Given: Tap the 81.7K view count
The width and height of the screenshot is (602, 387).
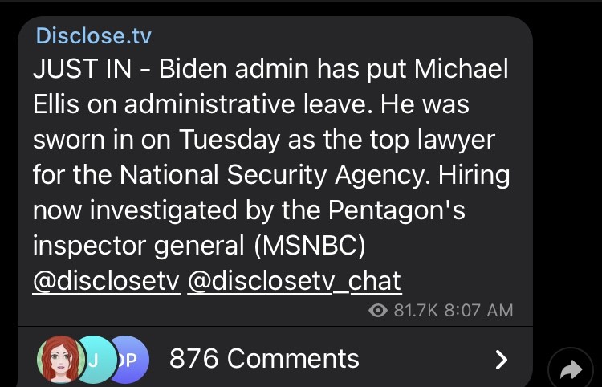Looking at the screenshot, I should [x=415, y=310].
